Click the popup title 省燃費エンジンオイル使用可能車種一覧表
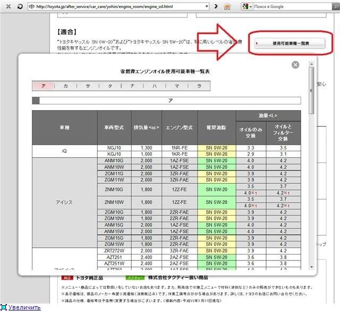This screenshot has height=311, width=340. 165,71
